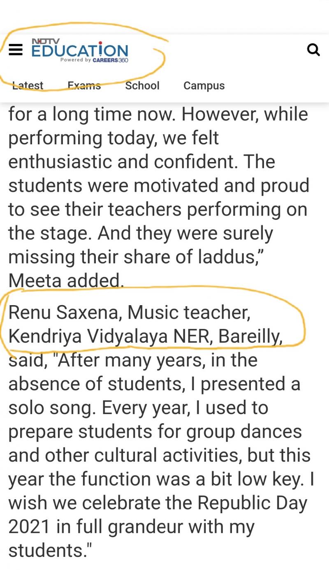329x570 pixels.
Task: Click the words Powered by in header
Action: (76, 60)
